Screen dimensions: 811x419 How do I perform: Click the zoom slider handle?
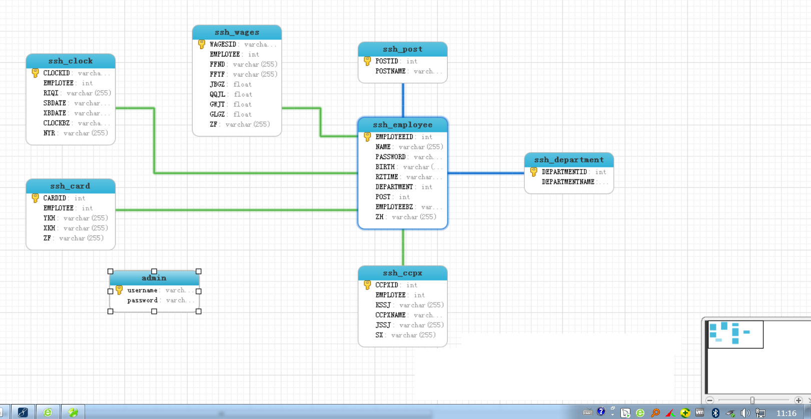pyautogui.click(x=752, y=400)
